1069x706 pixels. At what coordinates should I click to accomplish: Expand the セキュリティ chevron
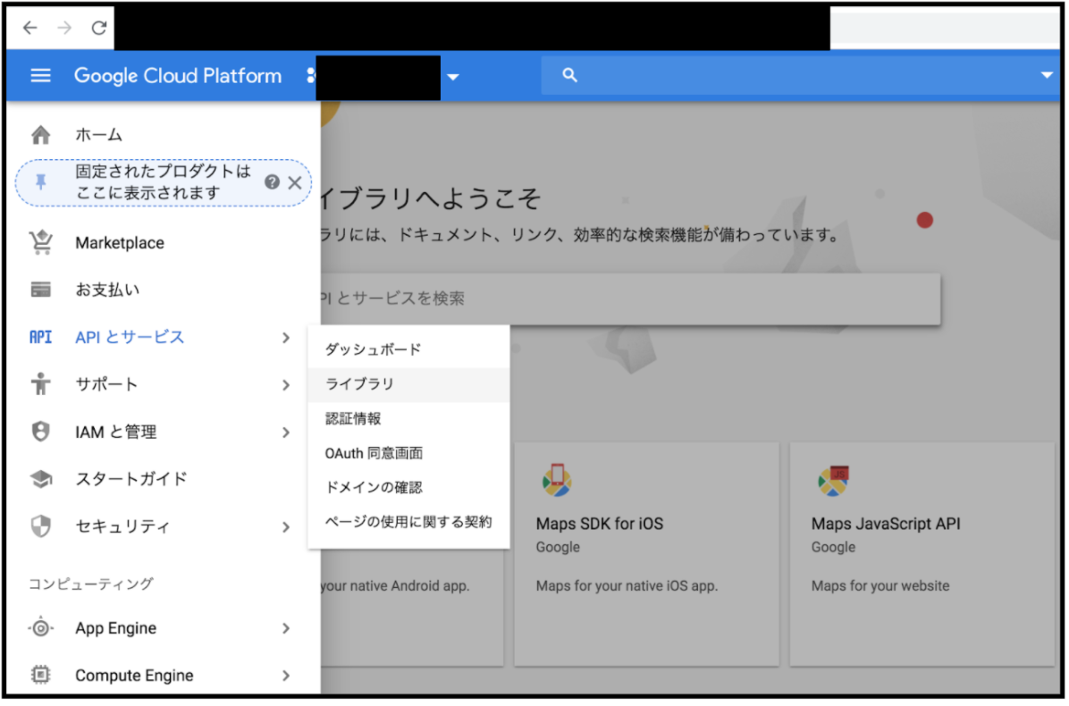click(286, 528)
